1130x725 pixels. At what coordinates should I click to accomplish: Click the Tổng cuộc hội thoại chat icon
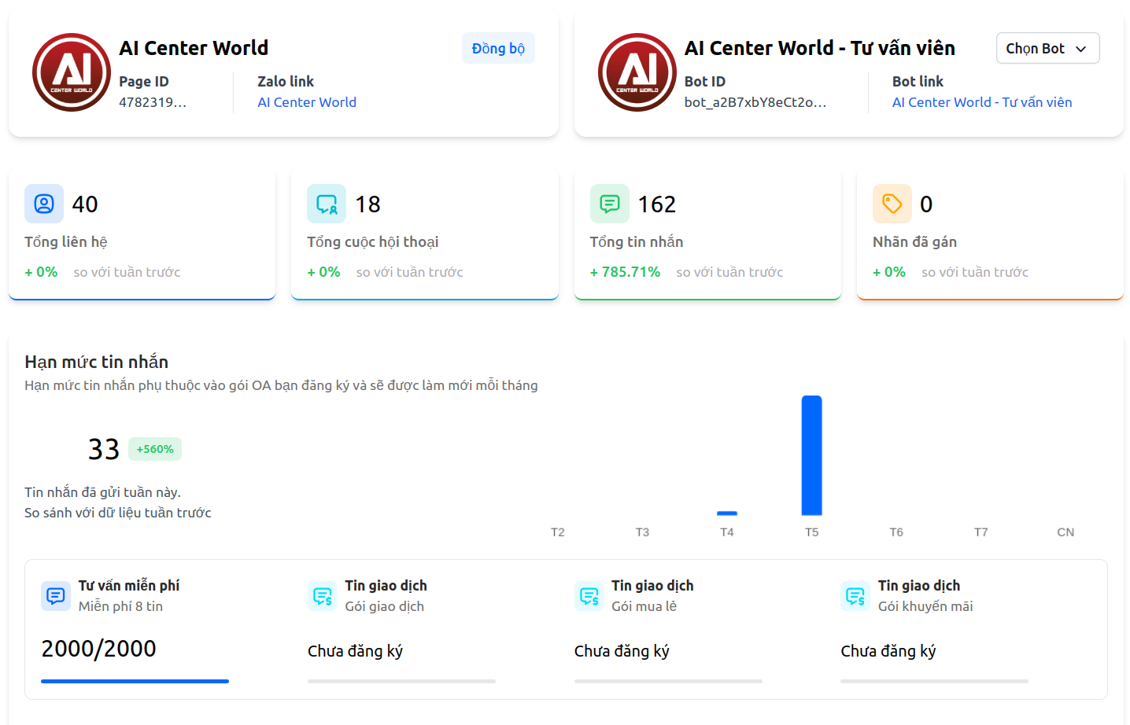[327, 204]
